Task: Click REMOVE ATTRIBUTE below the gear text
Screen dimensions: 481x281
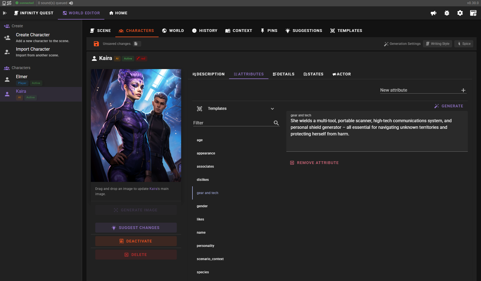Action: click(x=314, y=163)
